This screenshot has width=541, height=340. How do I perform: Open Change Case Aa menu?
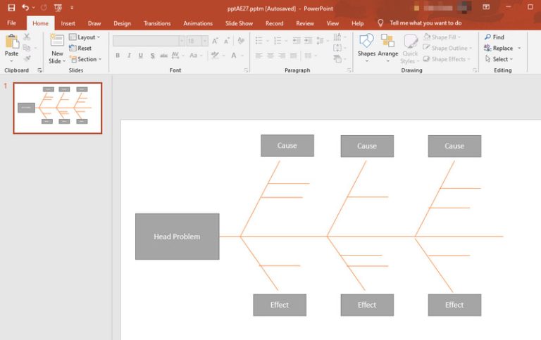click(195, 56)
